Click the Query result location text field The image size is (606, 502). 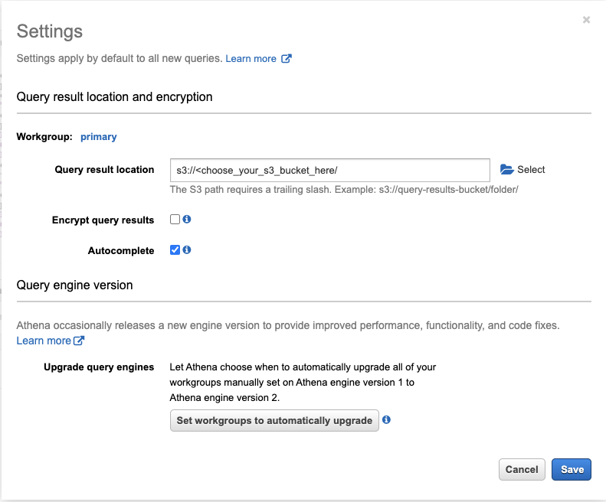tap(329, 170)
